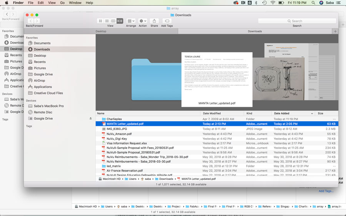Click the Search field in Downloads window

pos(297,21)
